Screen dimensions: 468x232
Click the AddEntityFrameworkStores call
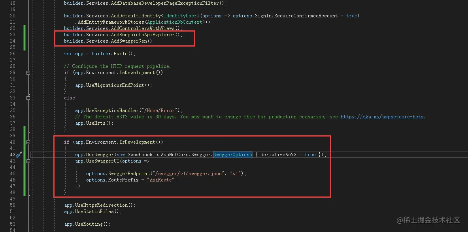[x=111, y=22]
